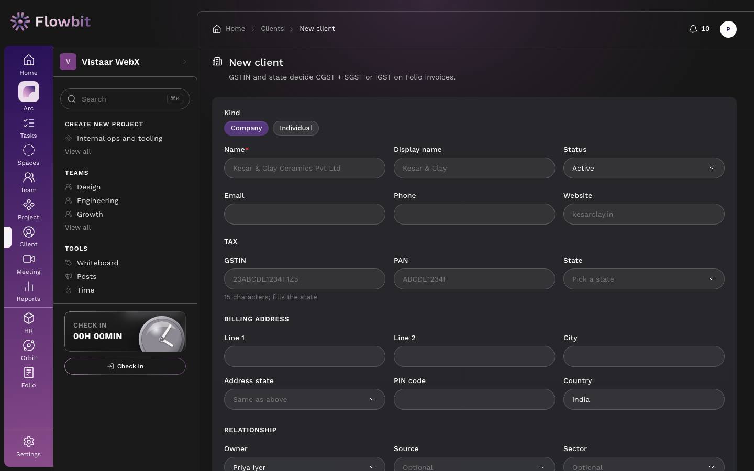
Task: Open the Whiteboard tool item
Action: 97,263
